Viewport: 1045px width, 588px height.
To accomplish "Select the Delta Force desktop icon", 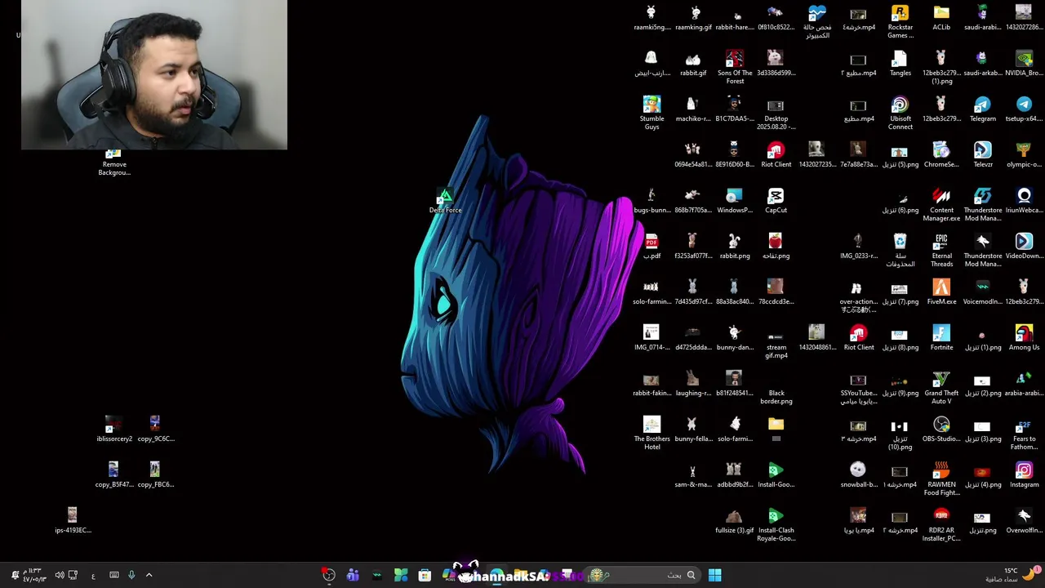I will tap(445, 200).
